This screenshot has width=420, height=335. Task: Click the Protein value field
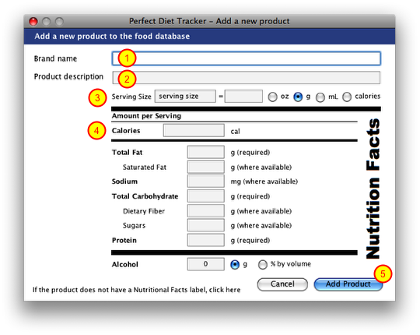pyautogui.click(x=205, y=240)
